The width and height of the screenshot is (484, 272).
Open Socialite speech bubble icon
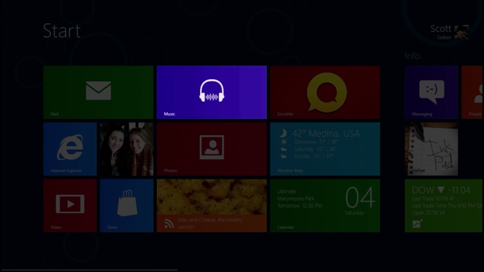327,92
